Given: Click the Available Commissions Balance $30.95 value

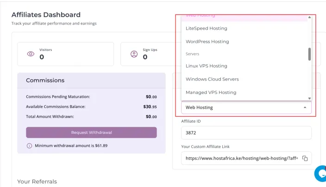Looking at the screenshot, I should [150, 106].
